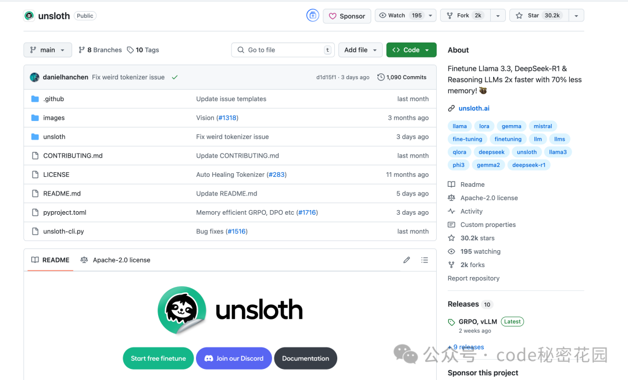628x380 pixels.
Task: Open 1,090 Commits history
Action: coord(402,77)
